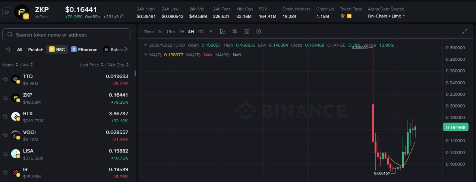Favorite the LISA token row

tap(5, 154)
